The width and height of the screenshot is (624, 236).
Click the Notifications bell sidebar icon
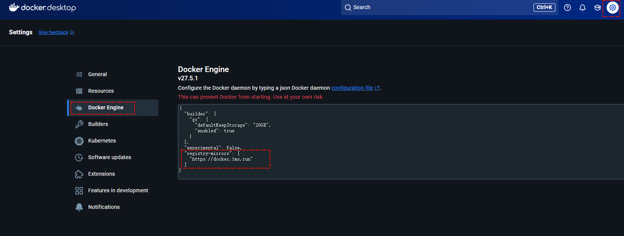(x=79, y=207)
